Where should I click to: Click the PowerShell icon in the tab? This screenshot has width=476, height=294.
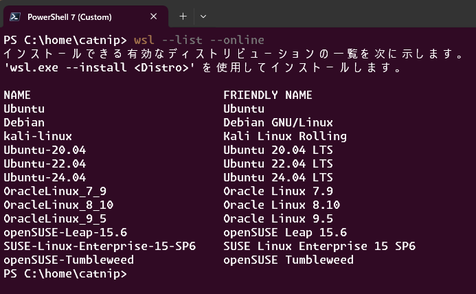click(x=15, y=16)
